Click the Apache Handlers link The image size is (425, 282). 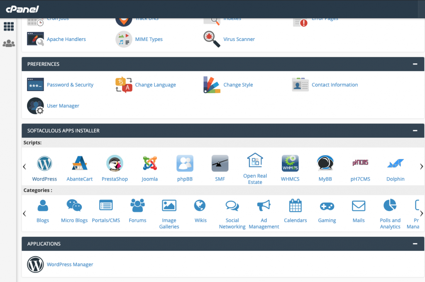pyautogui.click(x=66, y=39)
